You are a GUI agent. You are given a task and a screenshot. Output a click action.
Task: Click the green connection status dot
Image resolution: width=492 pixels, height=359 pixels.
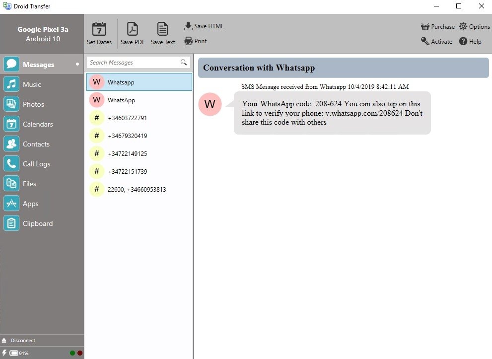(x=72, y=353)
